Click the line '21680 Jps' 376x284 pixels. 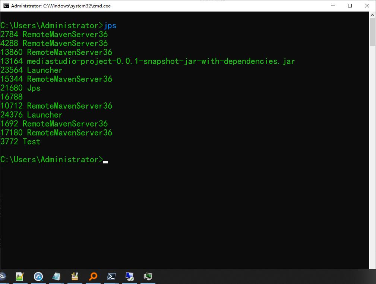20,88
